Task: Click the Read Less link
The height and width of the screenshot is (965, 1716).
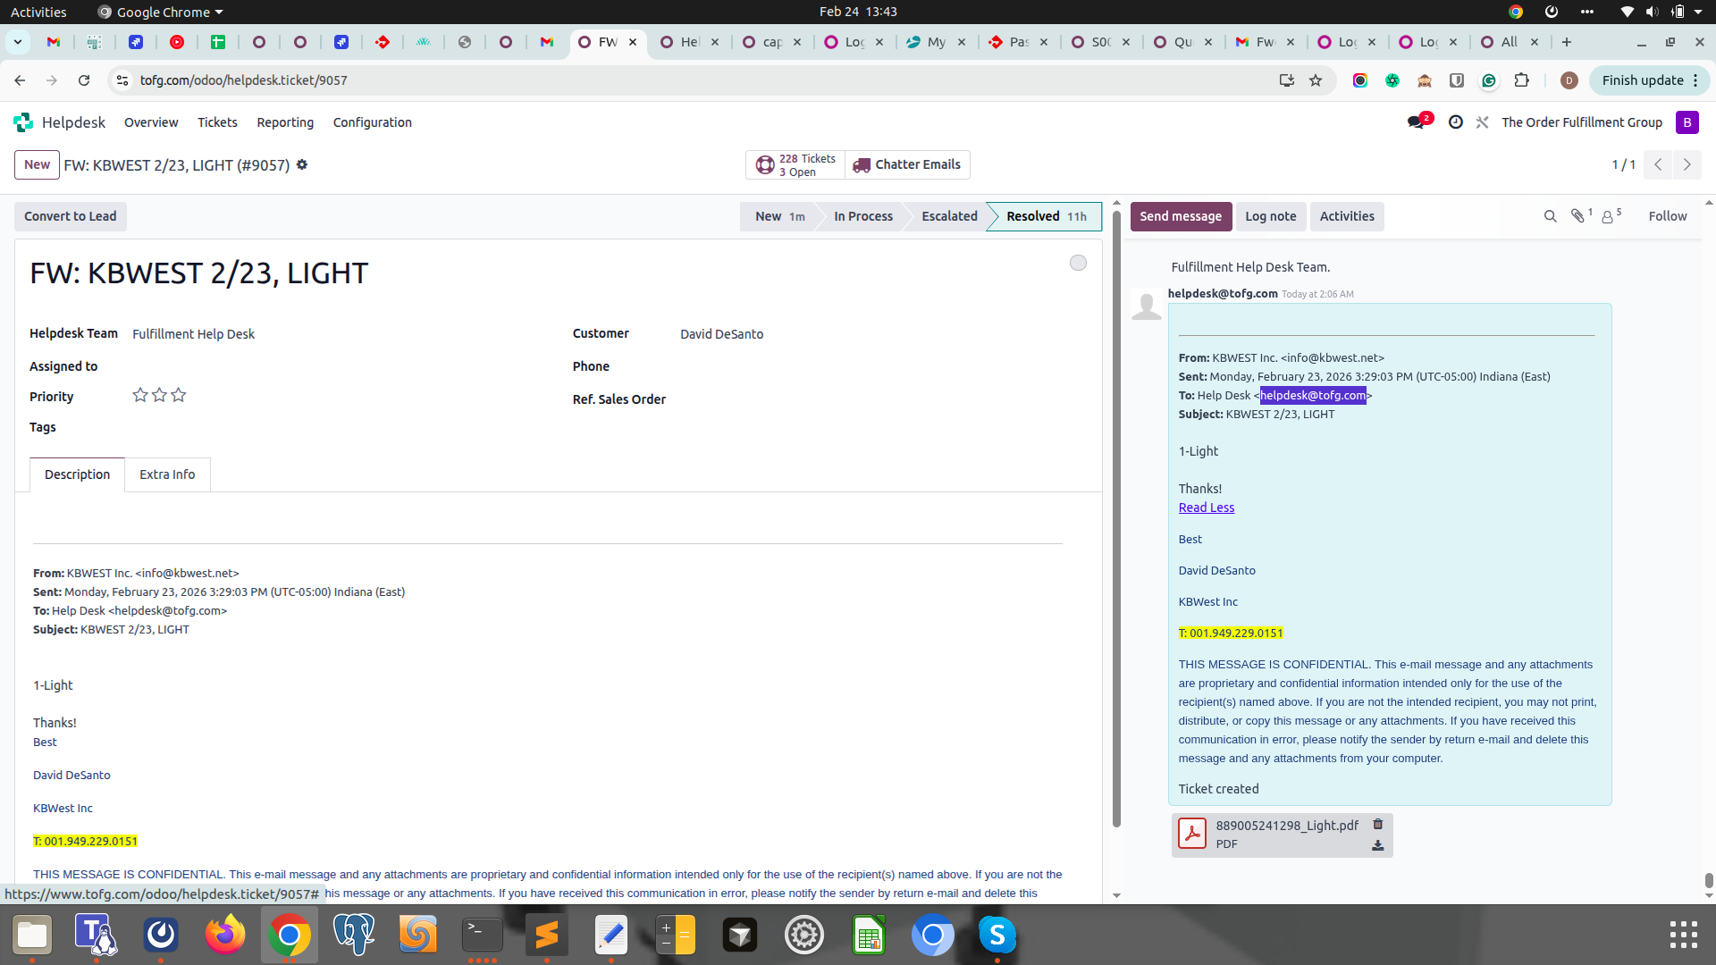Action: point(1206,508)
